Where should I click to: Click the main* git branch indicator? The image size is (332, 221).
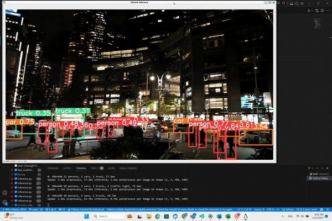(33, 209)
